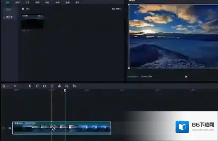The width and height of the screenshot is (218, 141).
Task: Undo the last edit
Action: (15, 86)
